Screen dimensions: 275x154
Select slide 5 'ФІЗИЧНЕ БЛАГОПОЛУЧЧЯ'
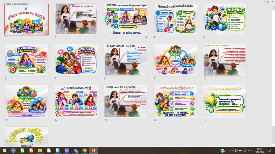click(x=225, y=19)
